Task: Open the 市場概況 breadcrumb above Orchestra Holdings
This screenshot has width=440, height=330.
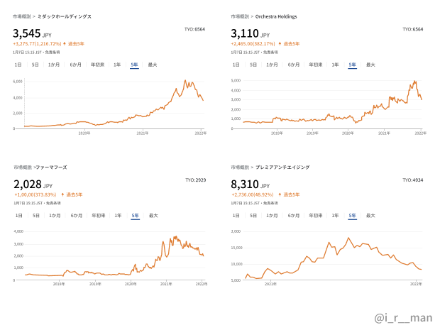Action: click(239, 16)
